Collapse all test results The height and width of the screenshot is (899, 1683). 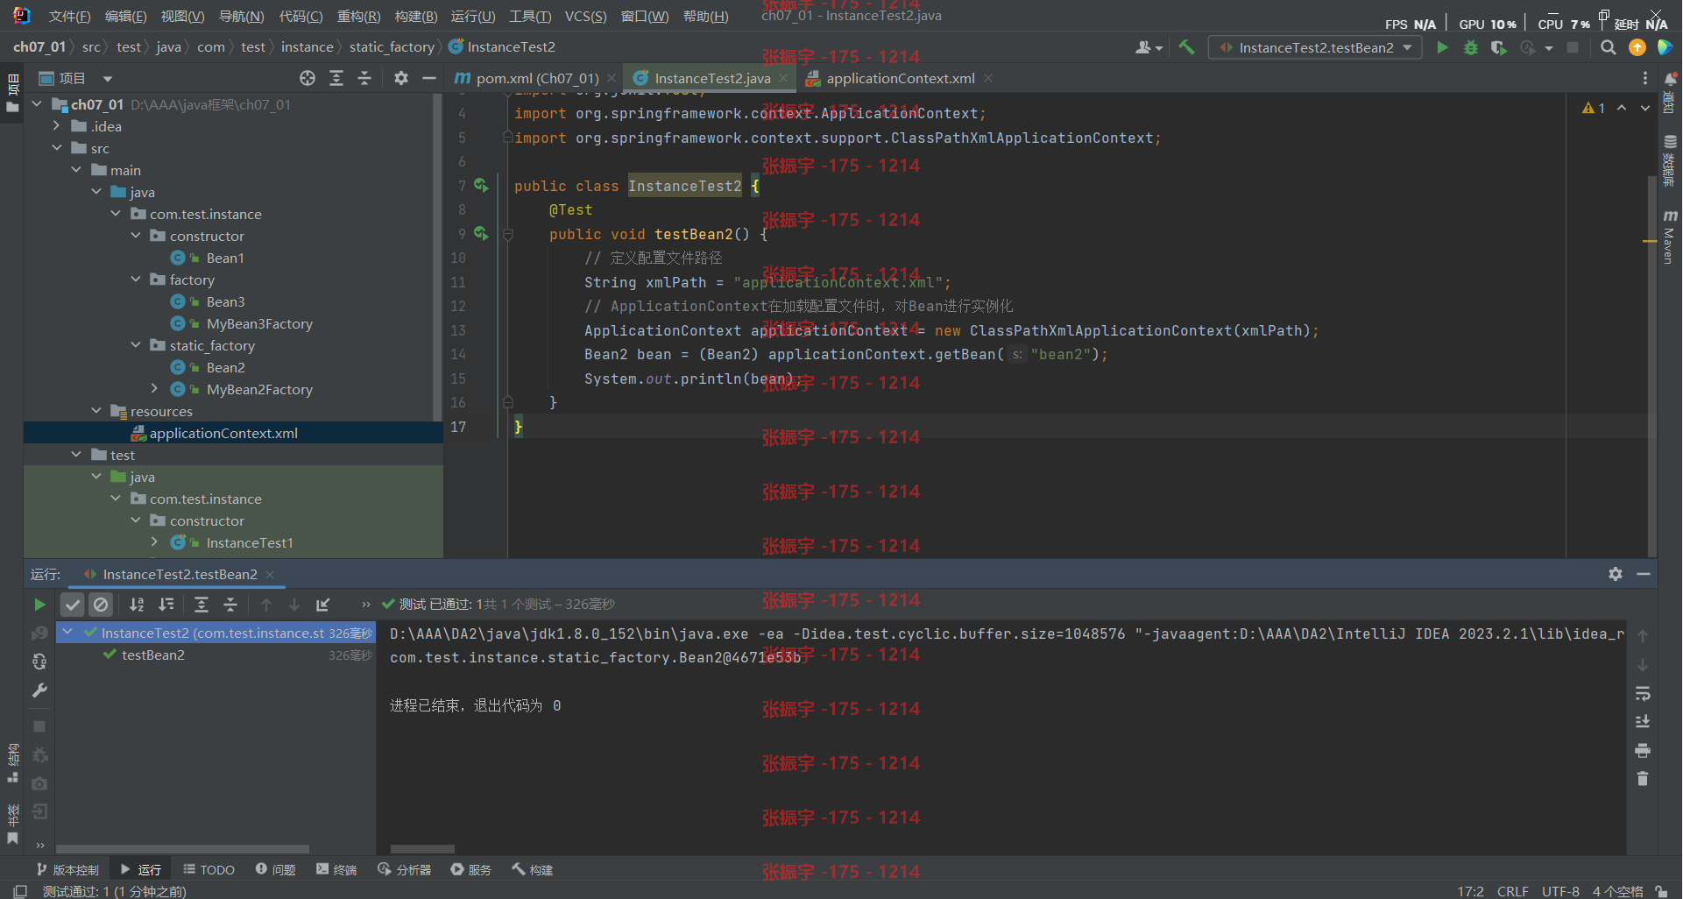tap(230, 605)
